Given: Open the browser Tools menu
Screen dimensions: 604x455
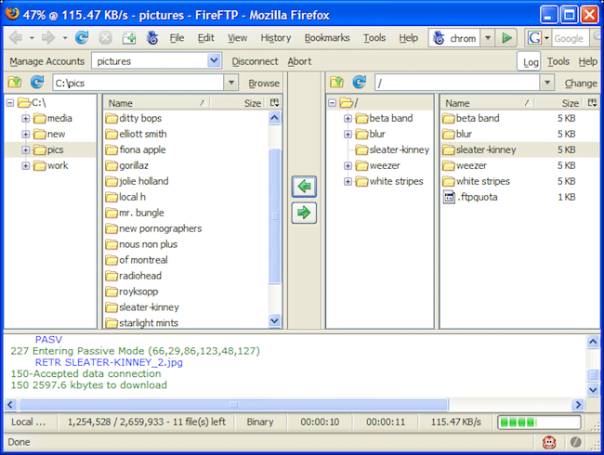Looking at the screenshot, I should [x=374, y=38].
